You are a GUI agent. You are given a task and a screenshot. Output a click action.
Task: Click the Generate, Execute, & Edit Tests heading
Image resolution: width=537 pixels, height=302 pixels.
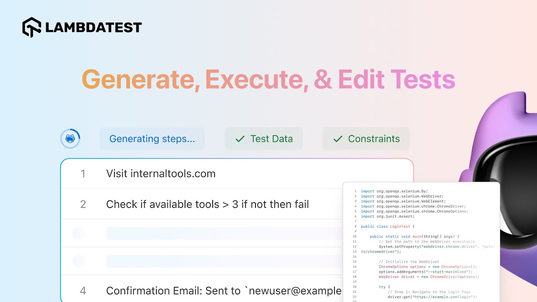point(268,79)
